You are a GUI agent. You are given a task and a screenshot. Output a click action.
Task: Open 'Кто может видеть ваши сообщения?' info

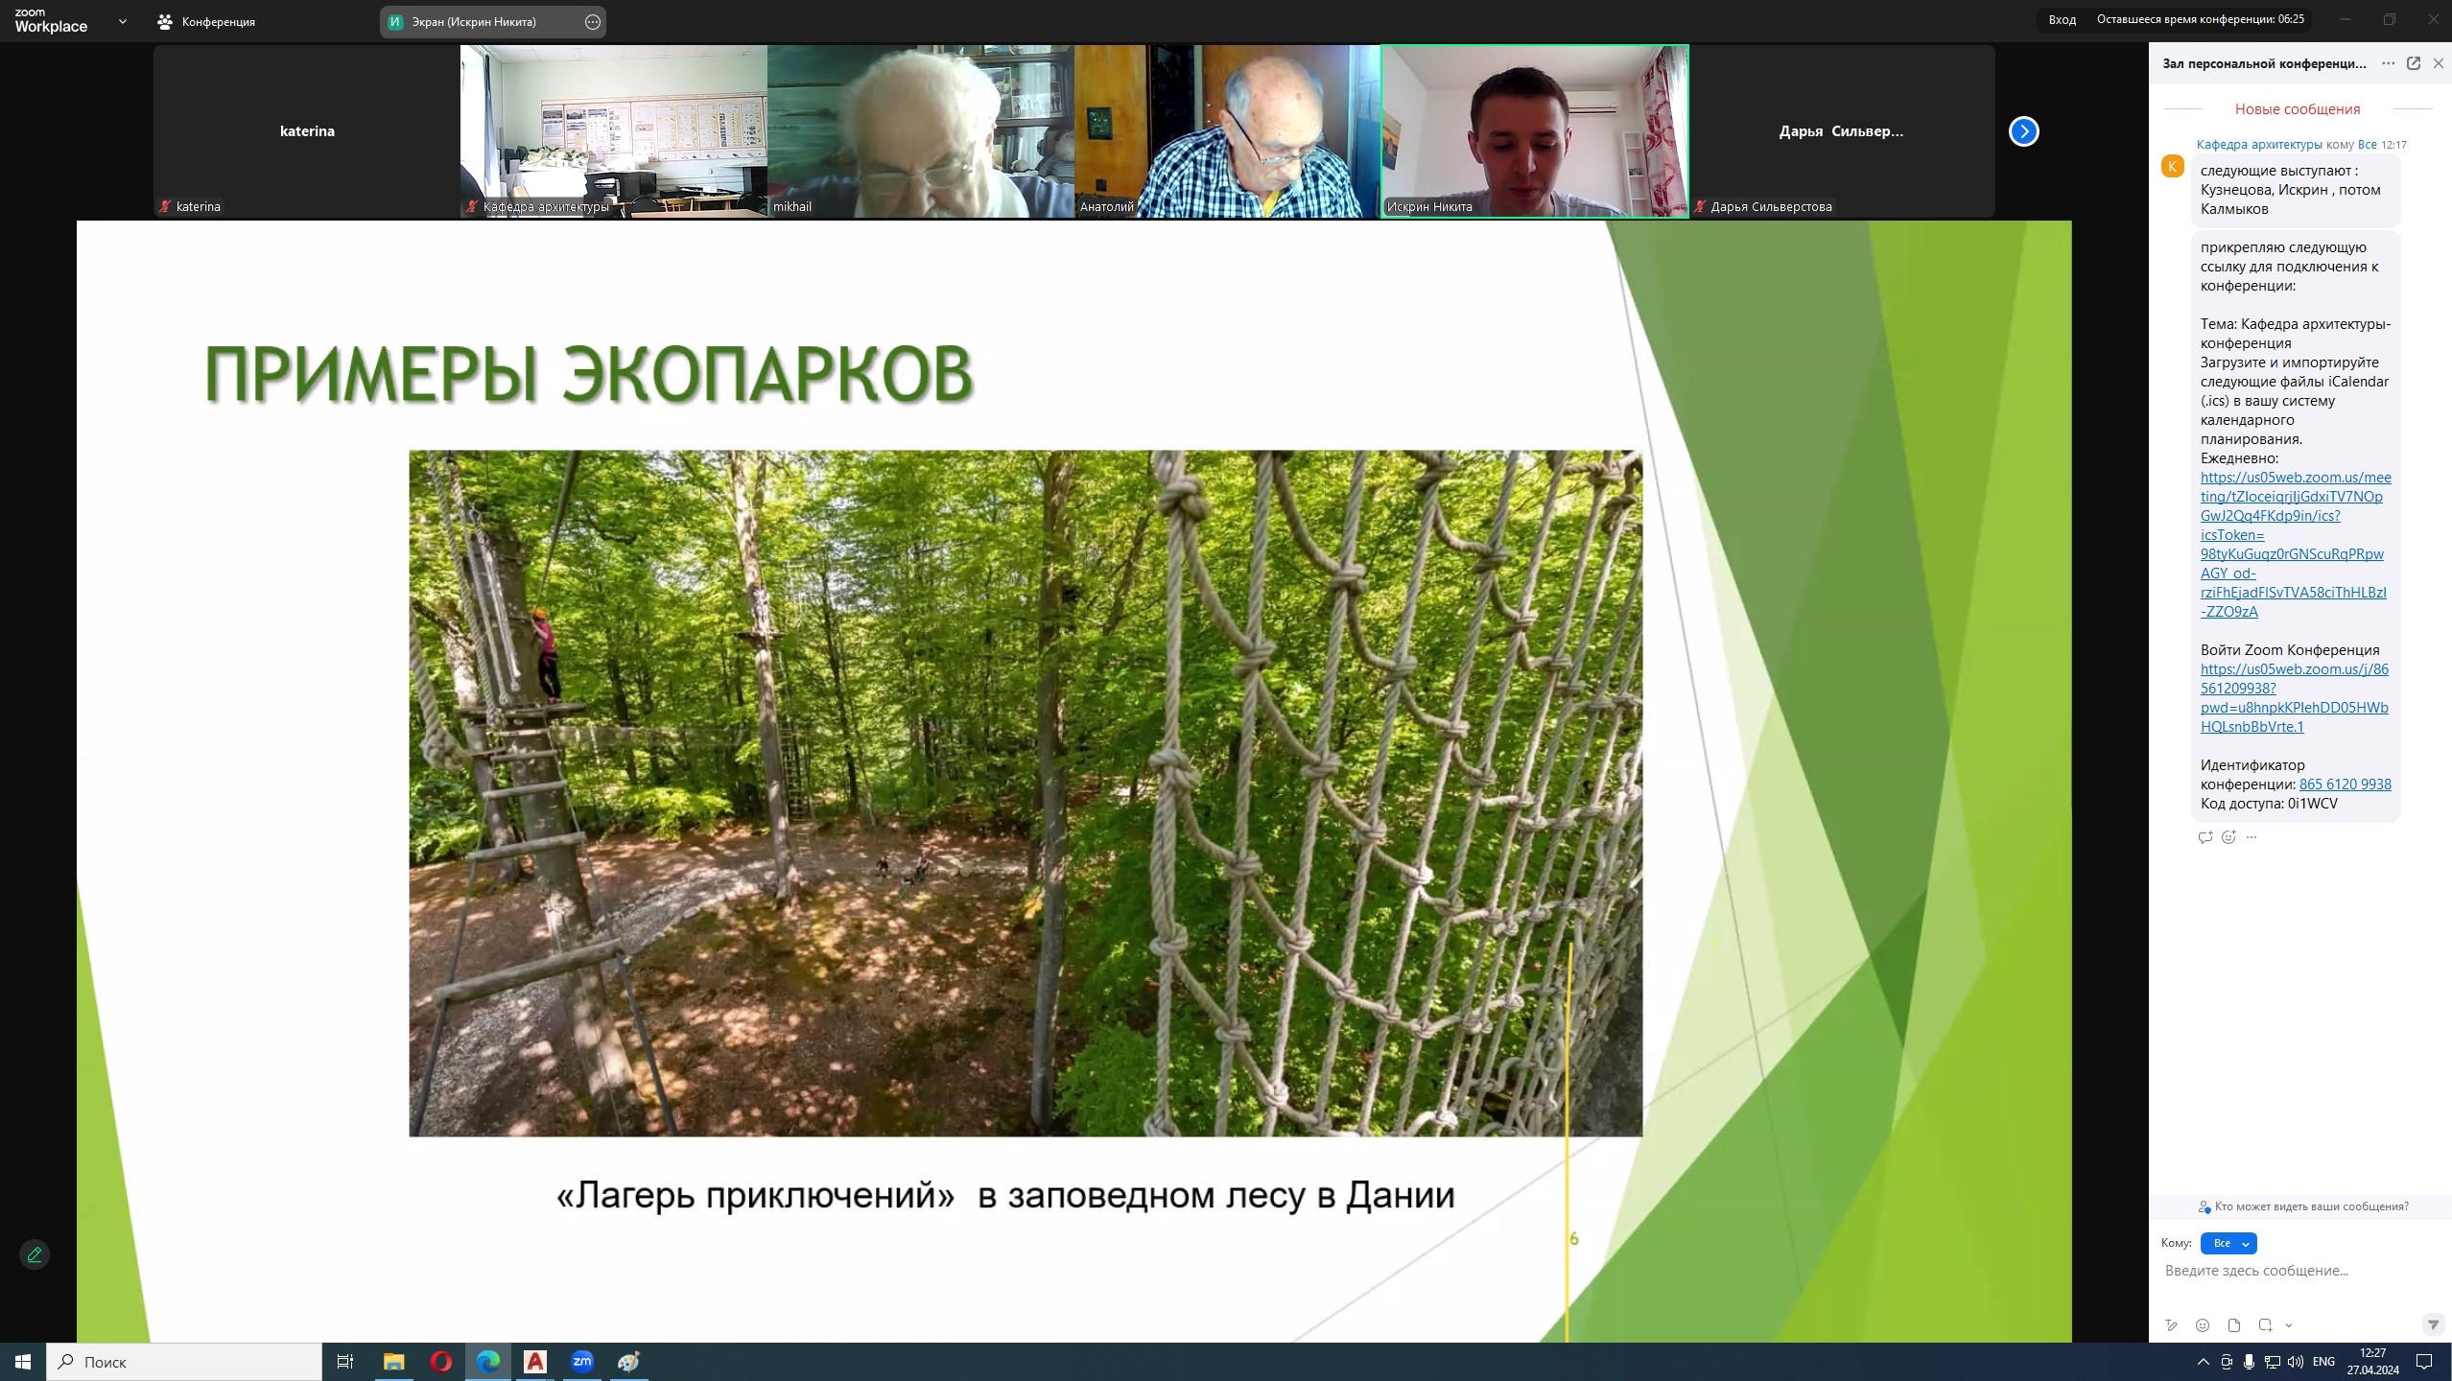pyautogui.click(x=2303, y=1206)
